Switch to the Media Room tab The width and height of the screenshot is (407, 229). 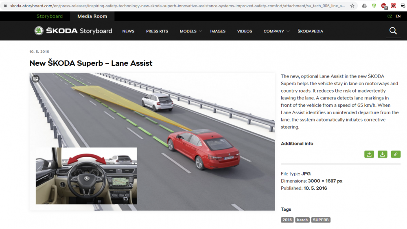pyautogui.click(x=92, y=16)
